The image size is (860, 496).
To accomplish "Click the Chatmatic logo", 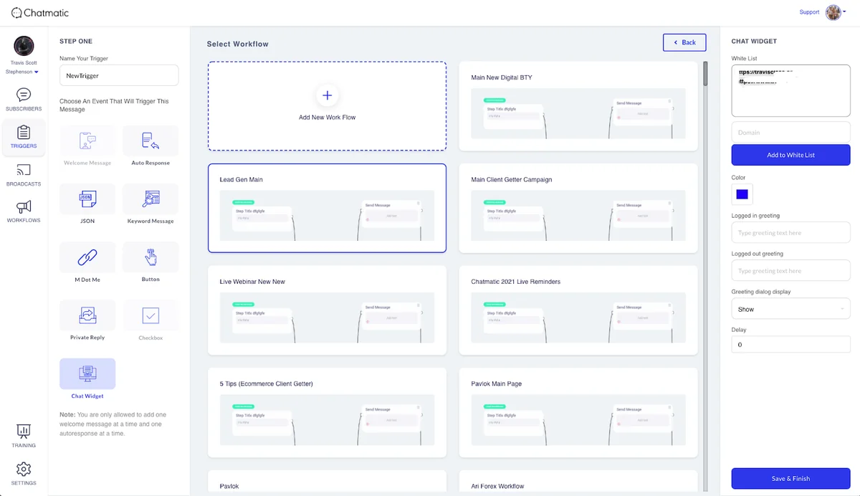I will (x=41, y=12).
